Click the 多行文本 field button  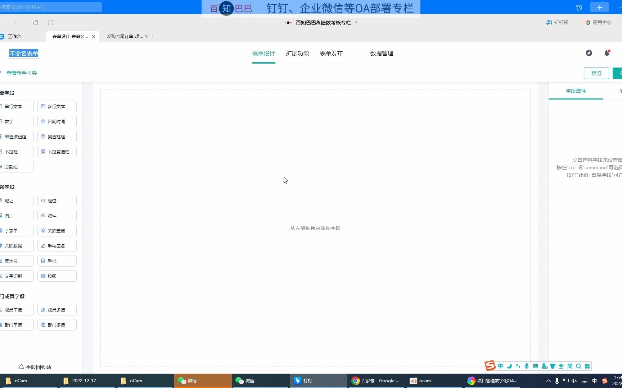(x=57, y=106)
